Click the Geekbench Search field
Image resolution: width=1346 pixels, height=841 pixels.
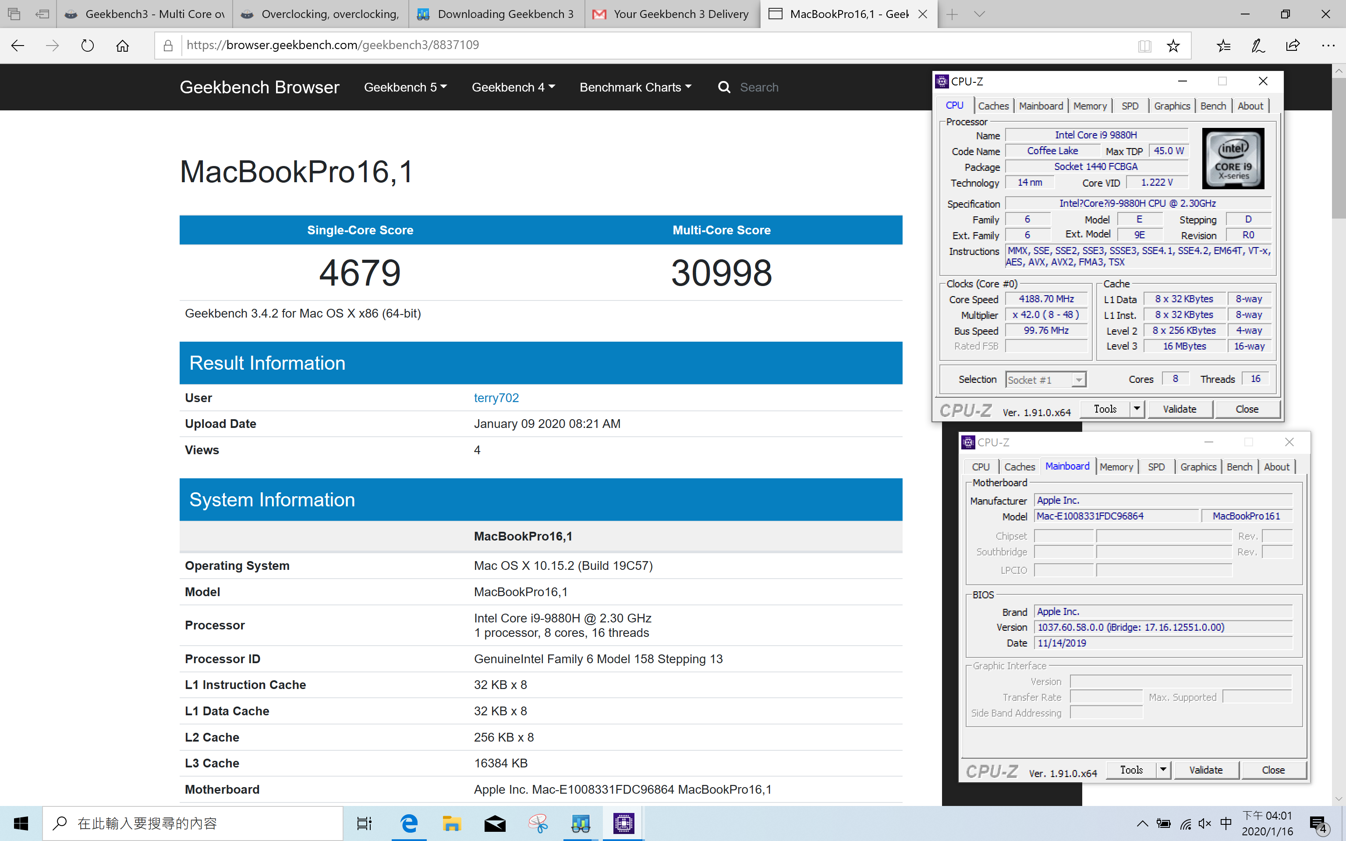pyautogui.click(x=759, y=87)
